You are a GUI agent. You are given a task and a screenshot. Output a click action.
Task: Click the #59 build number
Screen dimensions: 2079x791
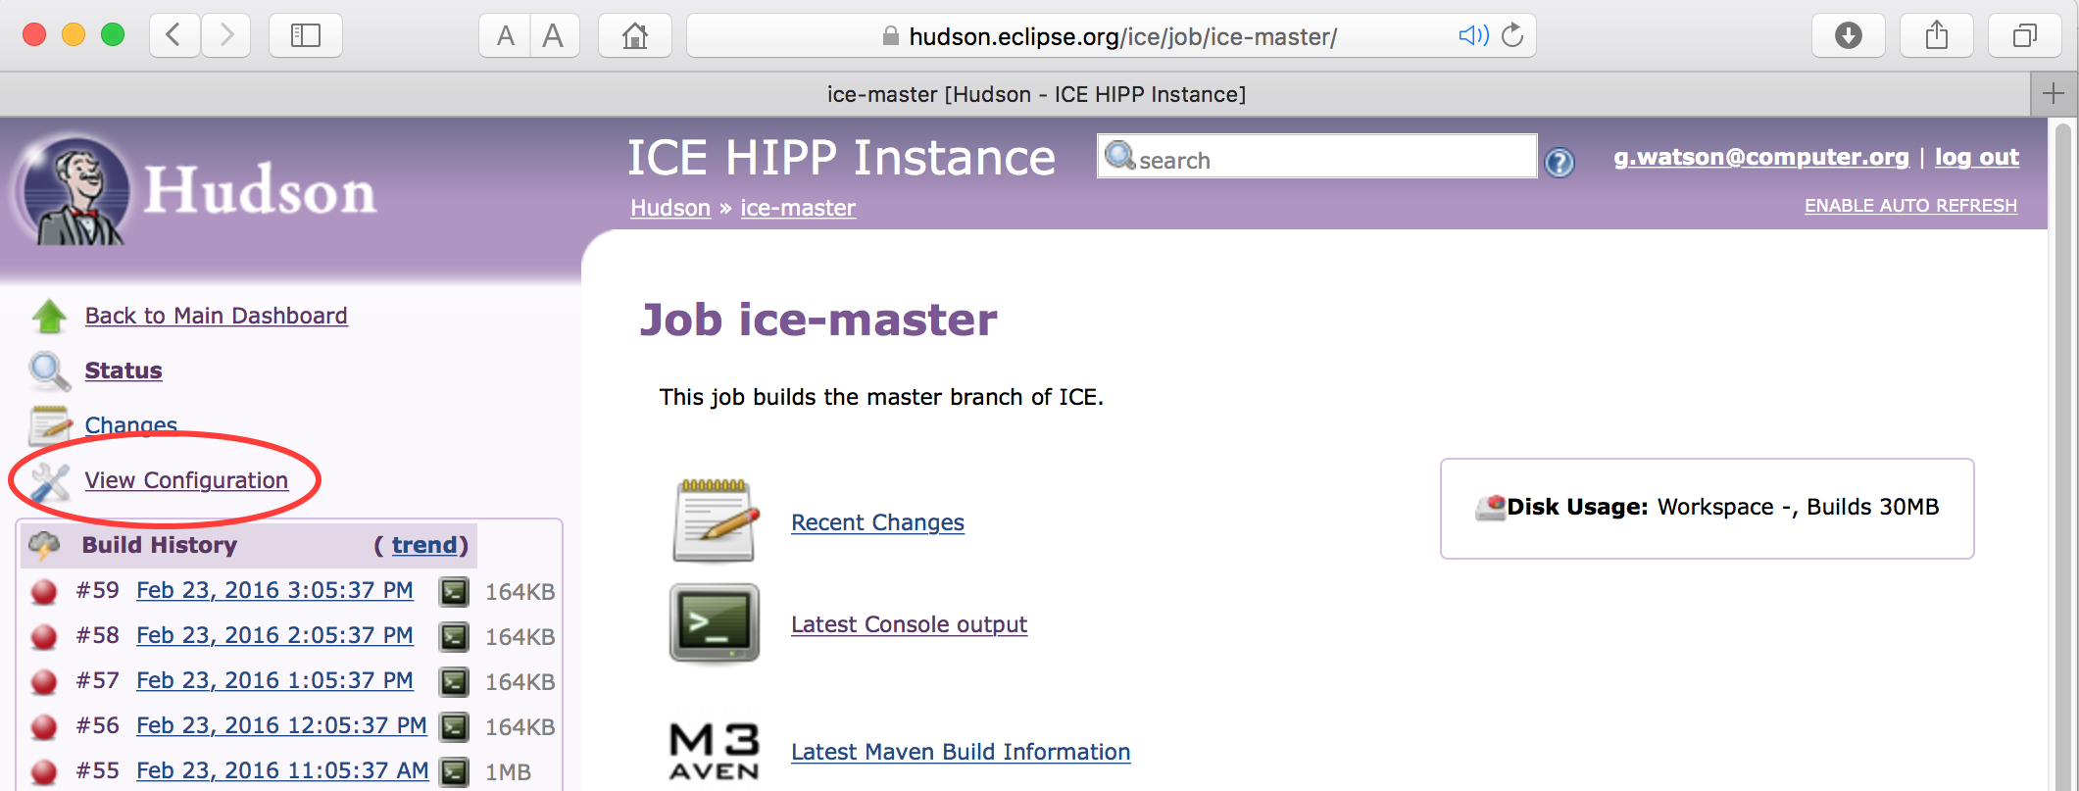click(97, 590)
